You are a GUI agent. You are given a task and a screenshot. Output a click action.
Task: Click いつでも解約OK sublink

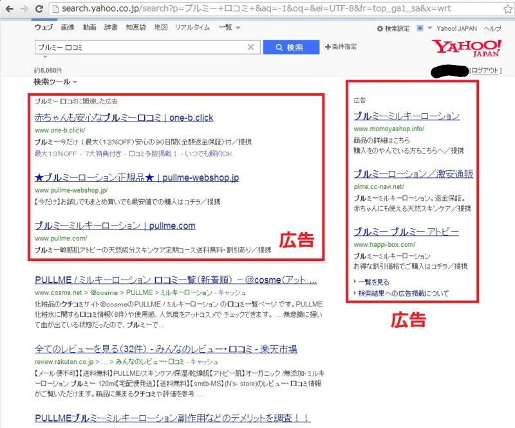(x=209, y=154)
